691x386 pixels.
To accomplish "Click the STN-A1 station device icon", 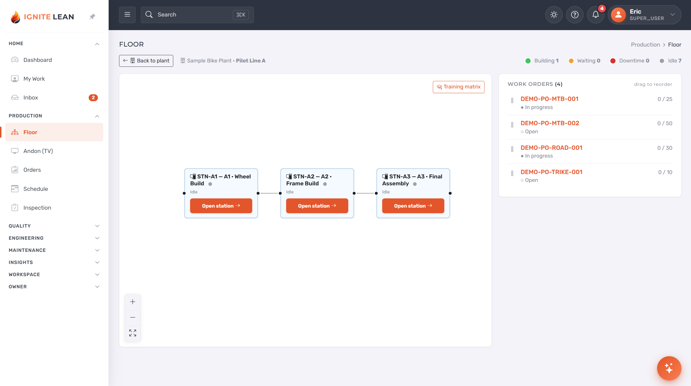I will [193, 176].
